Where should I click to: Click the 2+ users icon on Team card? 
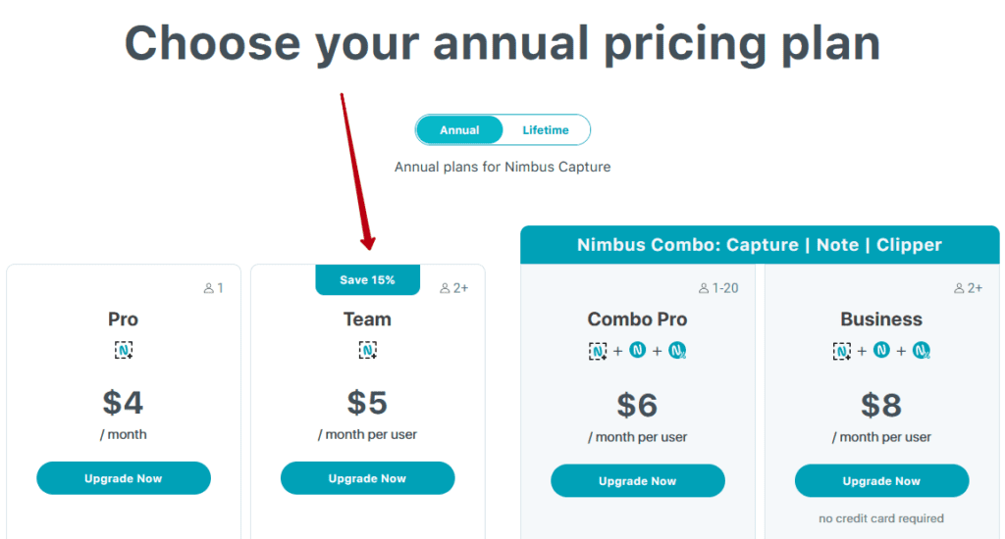pos(445,289)
